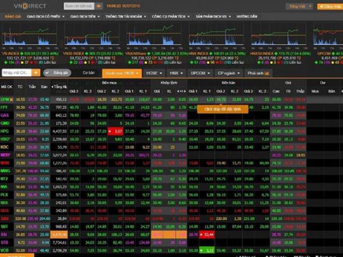Open stock code HPG
Image resolution: width=343 pixels, height=257 pixels.
4,131
